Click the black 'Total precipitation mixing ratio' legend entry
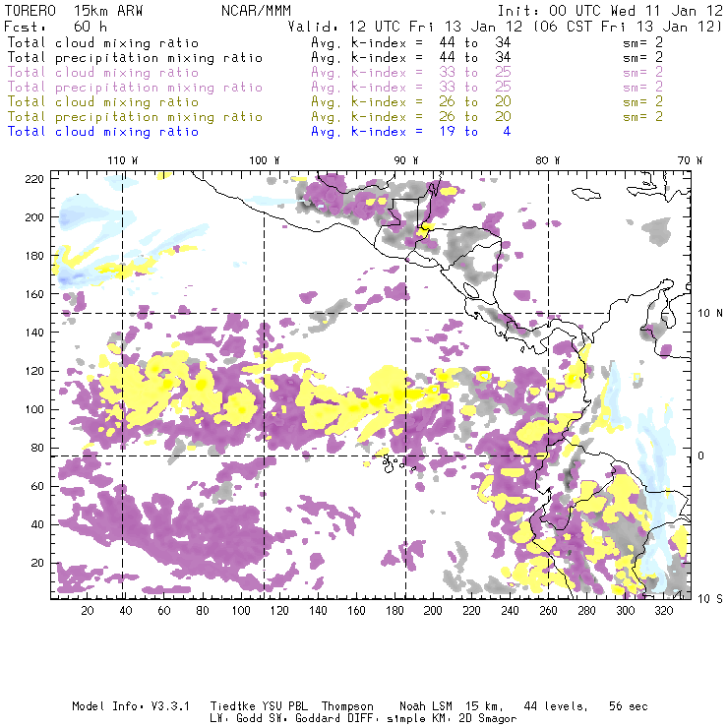728x728 pixels. pyautogui.click(x=135, y=58)
